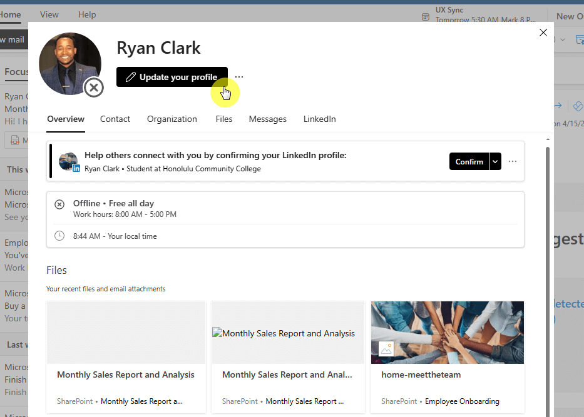Click the UX Sync calendar icon in Outlook
Screen dimensions: 584x417
click(426, 17)
